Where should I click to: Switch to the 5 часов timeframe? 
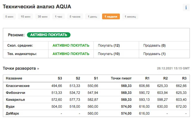[75, 17]
